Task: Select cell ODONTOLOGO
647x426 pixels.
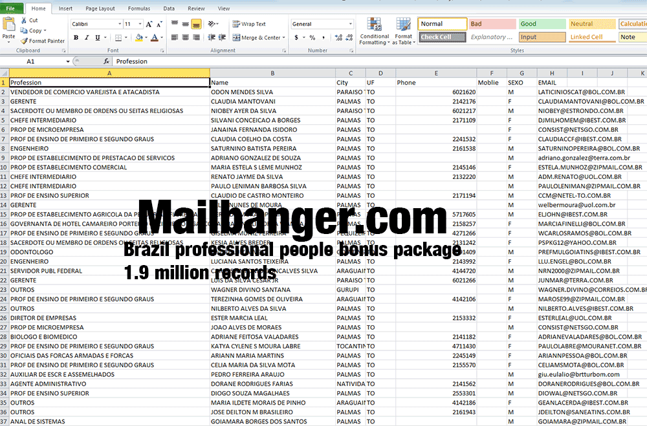Action: click(x=109, y=252)
